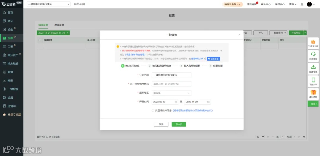Open 设置 settings in the sidebar
The height and width of the screenshot is (156, 320).
pos(12,97)
